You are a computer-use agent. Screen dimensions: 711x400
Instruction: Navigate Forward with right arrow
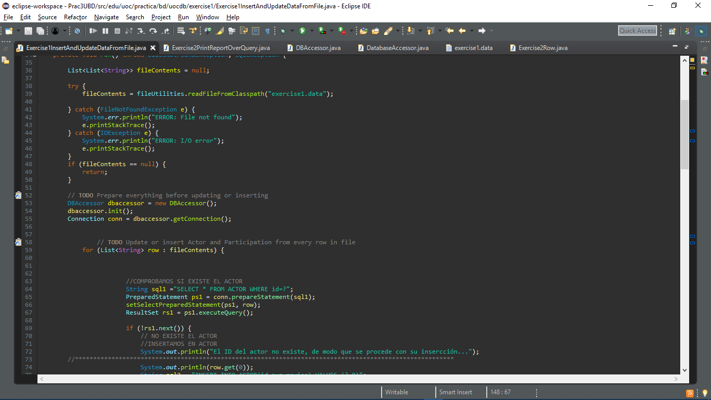(482, 31)
